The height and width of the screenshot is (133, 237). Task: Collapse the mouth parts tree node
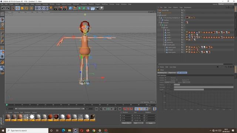click(x=164, y=45)
